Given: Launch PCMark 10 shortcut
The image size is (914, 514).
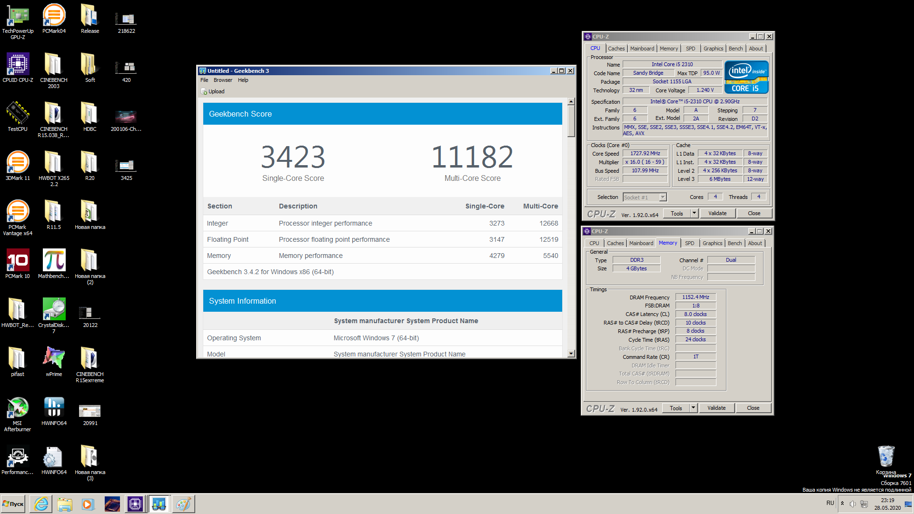Looking at the screenshot, I should (18, 264).
